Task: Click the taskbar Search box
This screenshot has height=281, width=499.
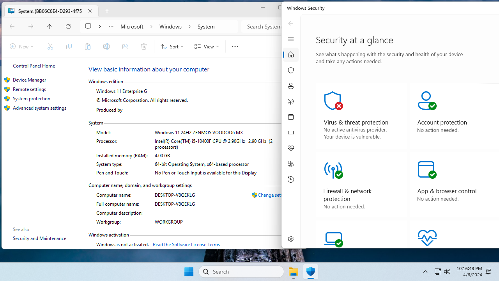Action: (x=241, y=272)
